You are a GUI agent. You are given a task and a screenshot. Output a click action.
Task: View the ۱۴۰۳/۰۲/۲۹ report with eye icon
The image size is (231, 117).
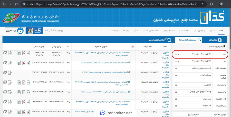point(28,63)
